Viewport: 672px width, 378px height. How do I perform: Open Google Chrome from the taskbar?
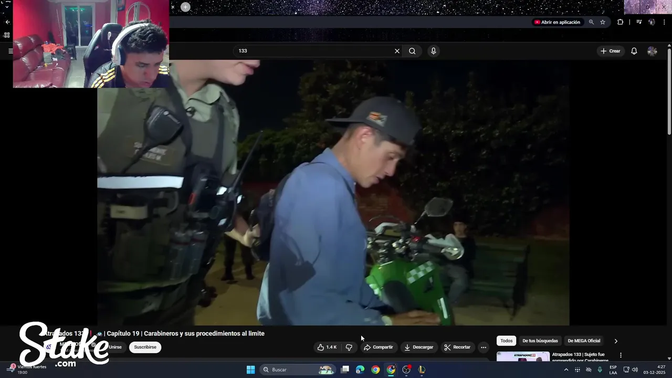tap(375, 370)
